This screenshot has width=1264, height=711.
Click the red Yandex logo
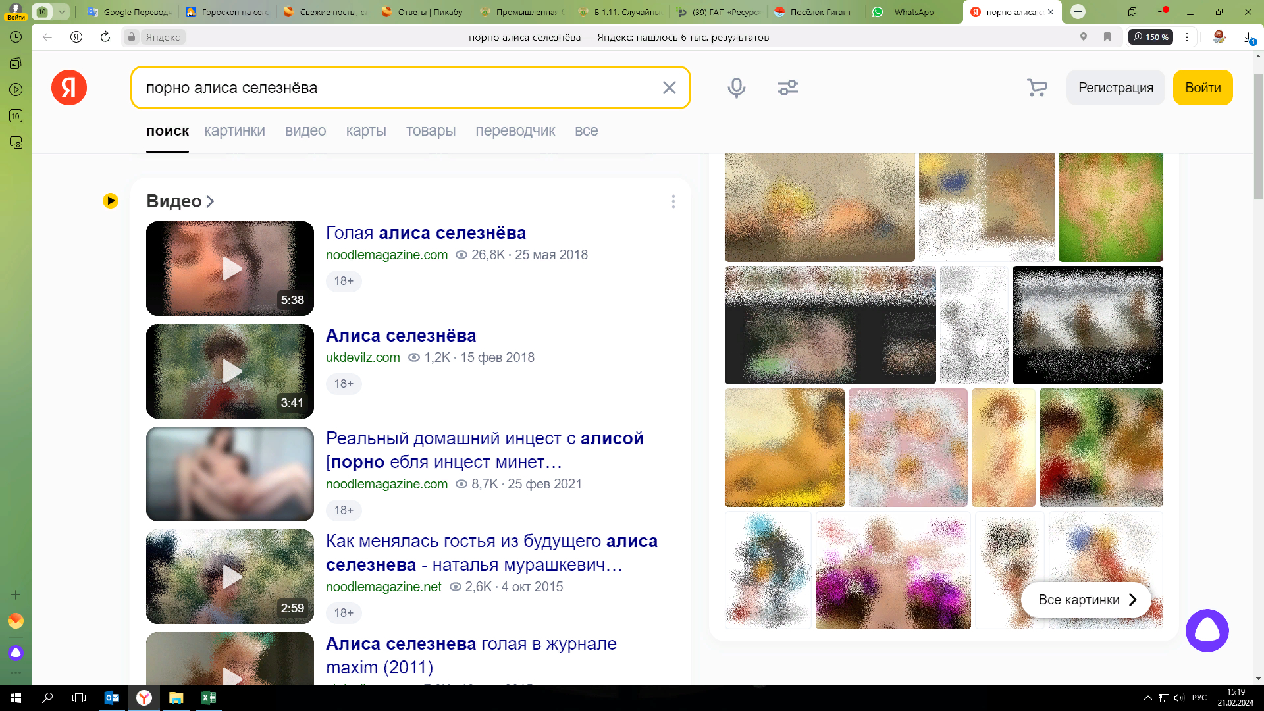[x=69, y=88]
